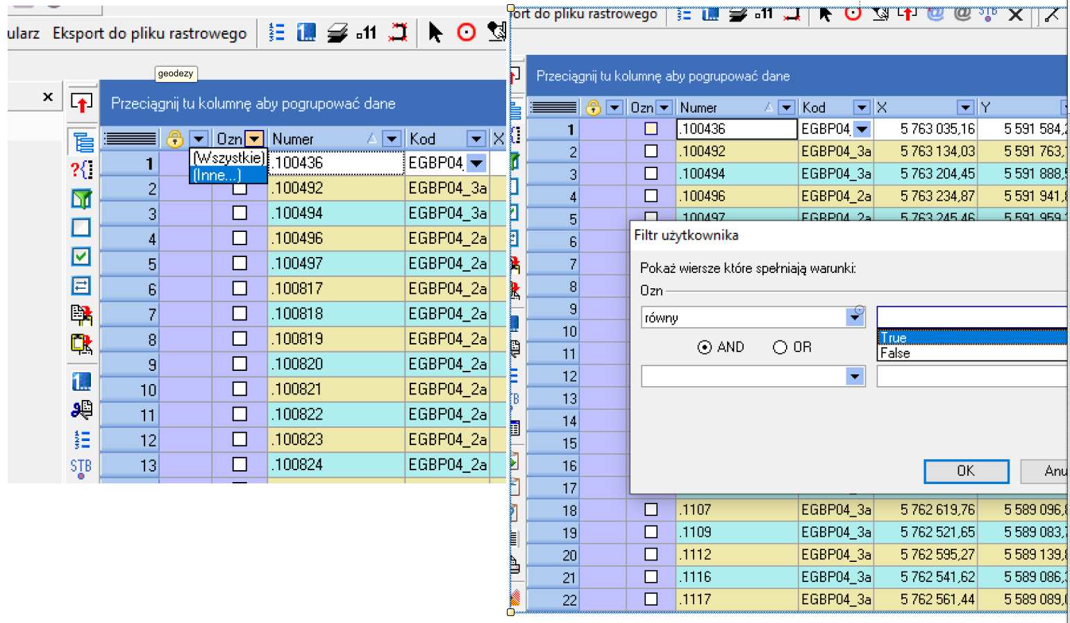
Task: Select the red circle point tool, left toolbar
Action: (467, 33)
